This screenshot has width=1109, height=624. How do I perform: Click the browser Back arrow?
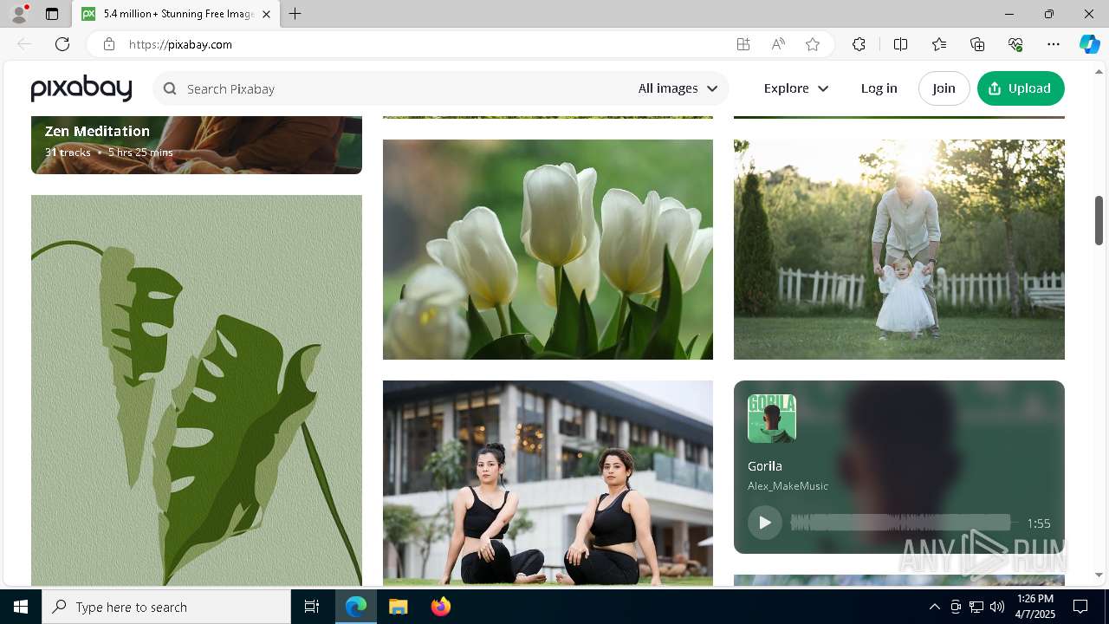coord(24,44)
